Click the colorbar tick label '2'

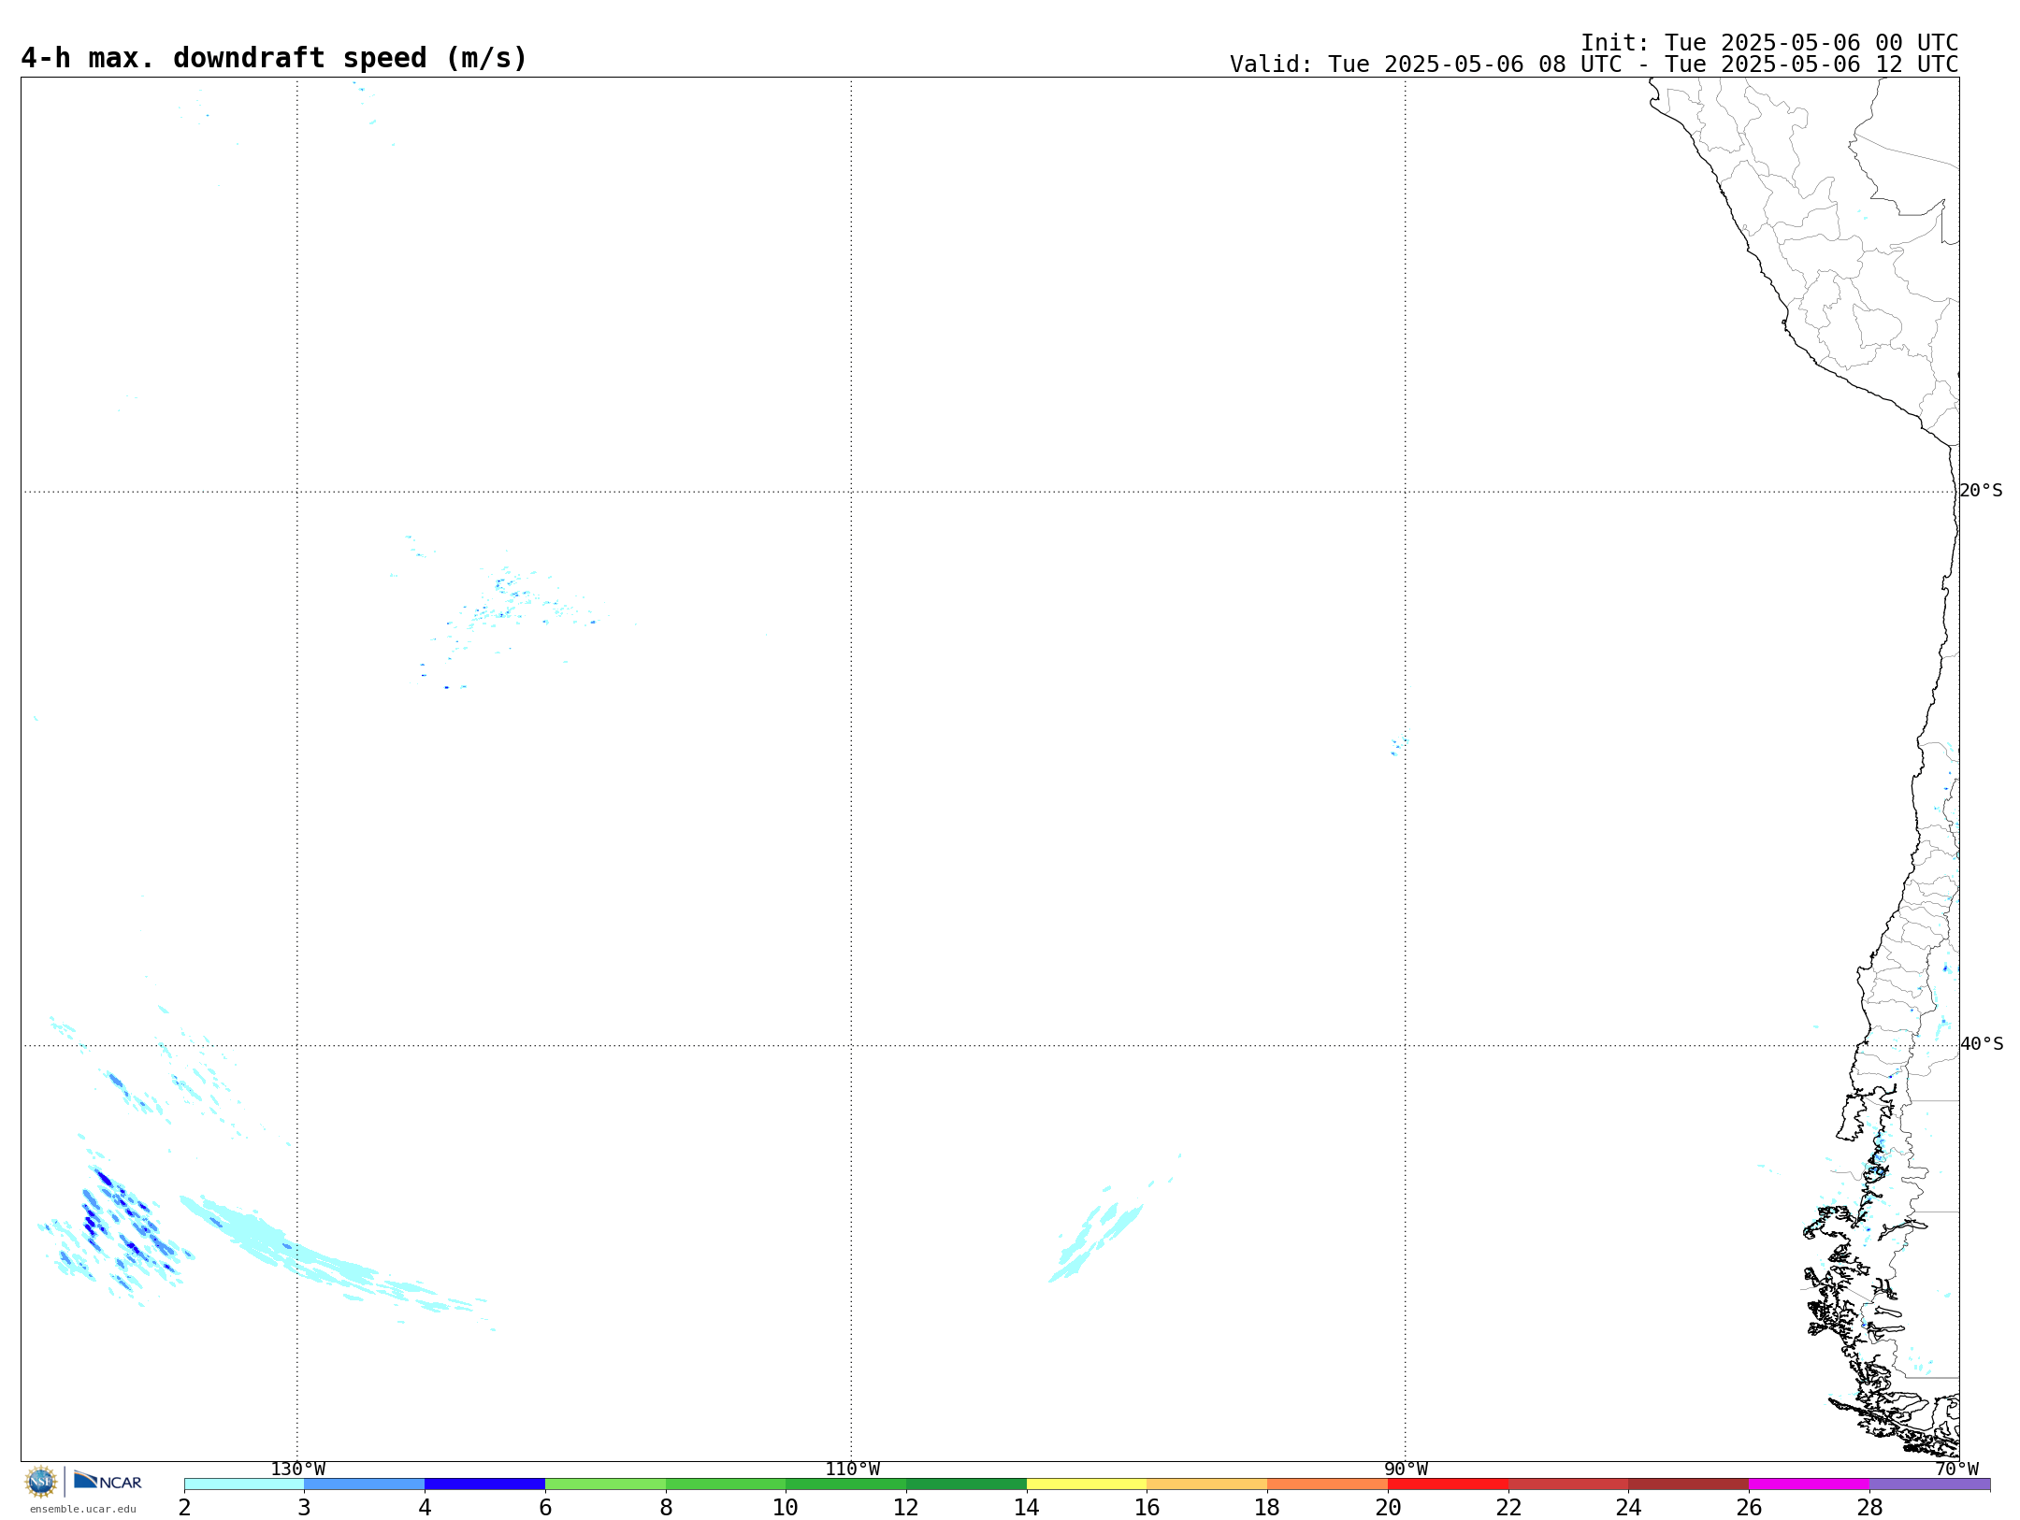(x=184, y=1508)
